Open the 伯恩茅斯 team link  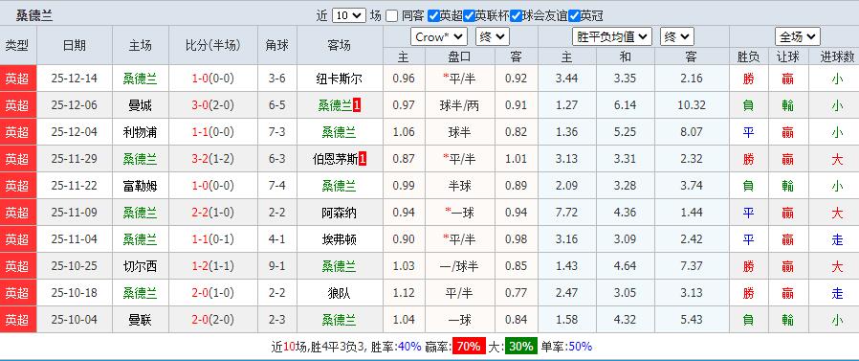point(335,159)
